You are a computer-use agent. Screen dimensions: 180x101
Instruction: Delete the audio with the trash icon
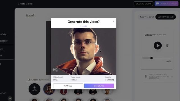(x=167, y=45)
